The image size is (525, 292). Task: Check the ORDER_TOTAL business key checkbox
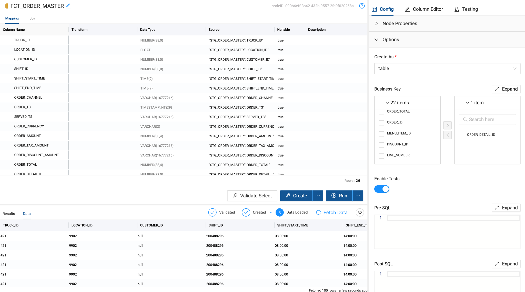tap(381, 112)
